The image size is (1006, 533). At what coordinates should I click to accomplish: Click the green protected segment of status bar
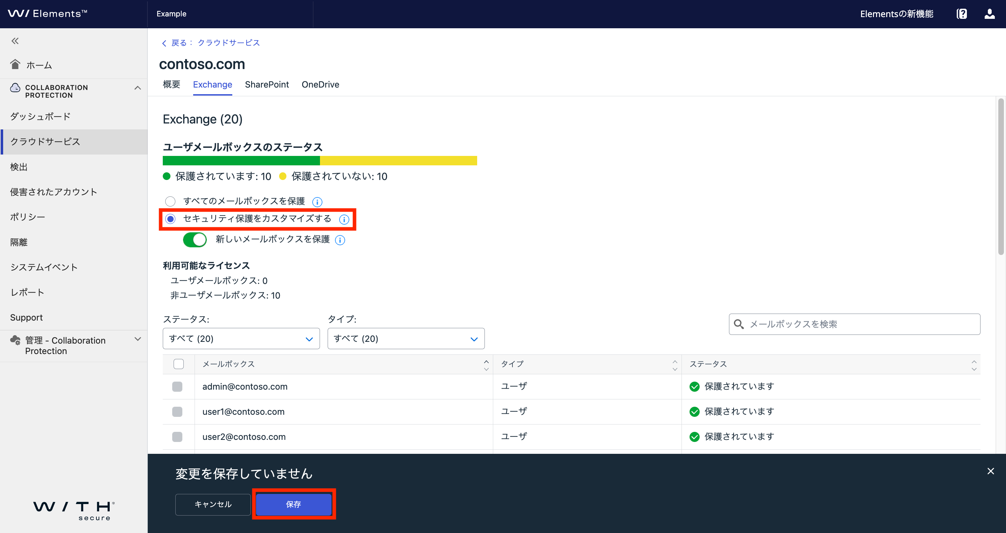tap(241, 161)
